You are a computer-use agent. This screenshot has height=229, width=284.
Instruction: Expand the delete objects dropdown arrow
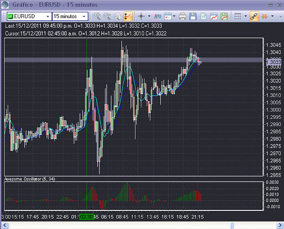pos(272,16)
